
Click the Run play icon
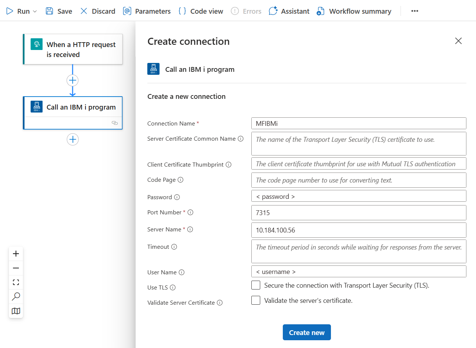tap(10, 11)
